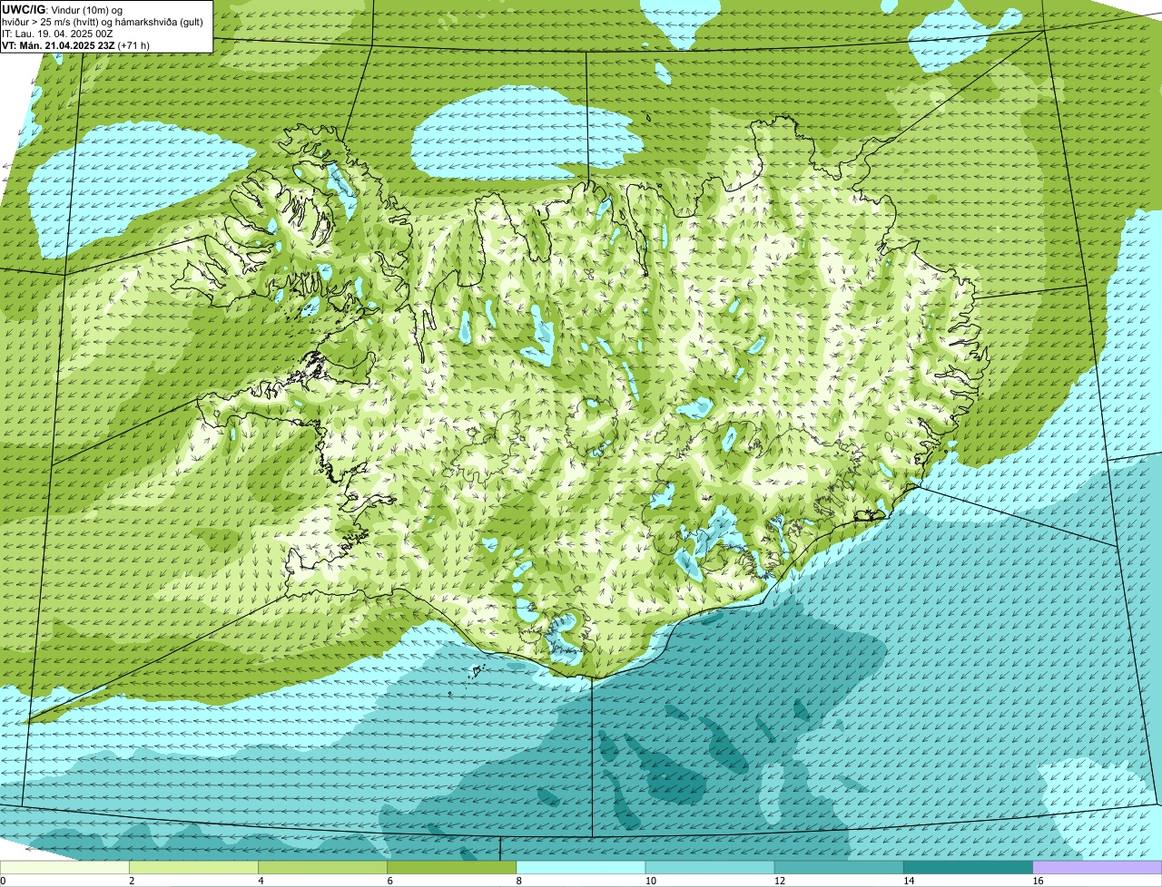Click the pale cyan 8–10 legend swatch
This screenshot has height=887, width=1162.
[x=581, y=868]
